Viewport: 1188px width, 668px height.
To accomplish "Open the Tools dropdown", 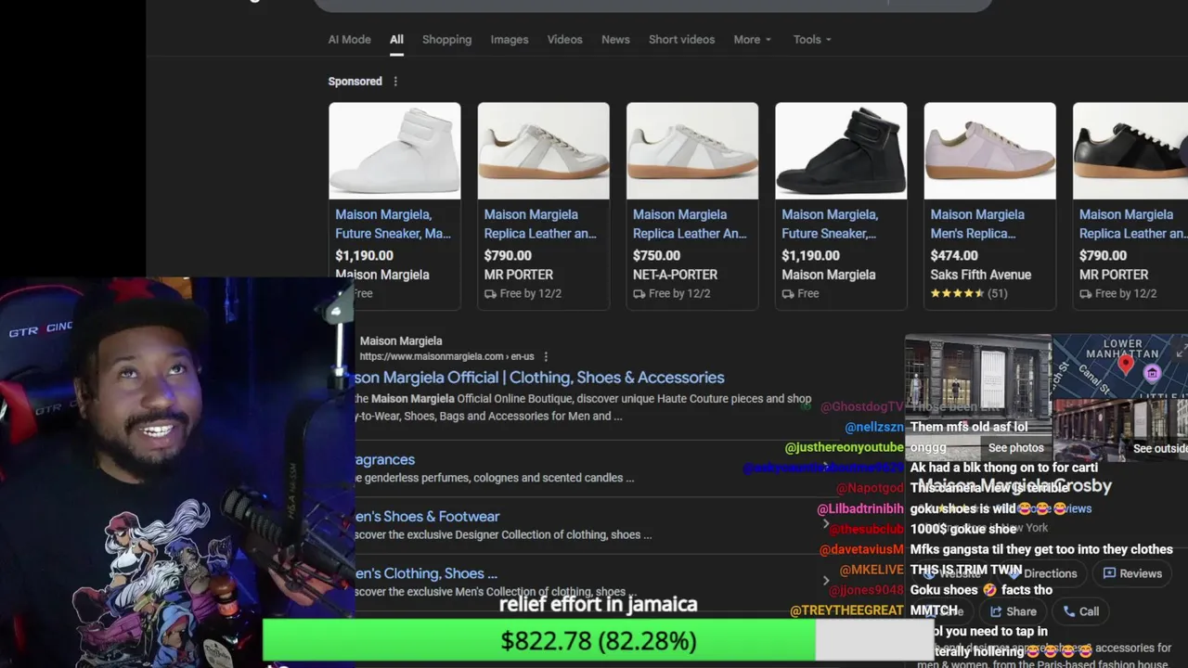I will click(x=812, y=39).
